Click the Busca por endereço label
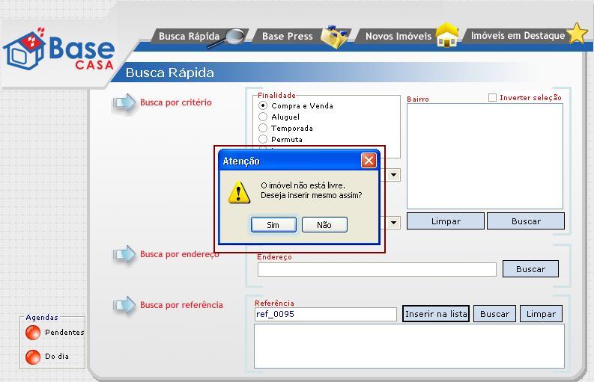Viewport: 594px width, 382px height. click(180, 254)
